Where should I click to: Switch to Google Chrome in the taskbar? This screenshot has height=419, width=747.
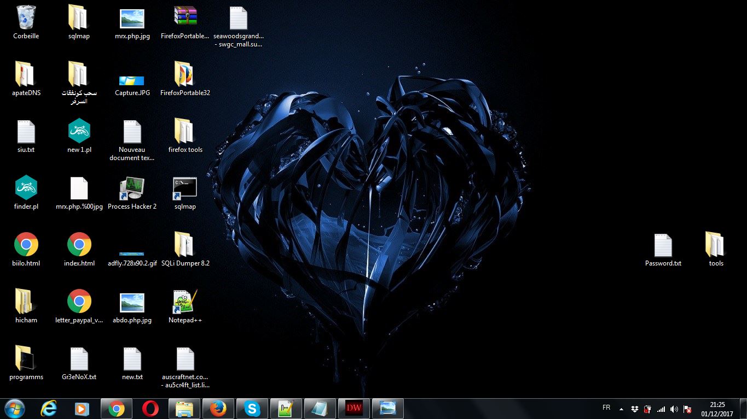(116, 409)
